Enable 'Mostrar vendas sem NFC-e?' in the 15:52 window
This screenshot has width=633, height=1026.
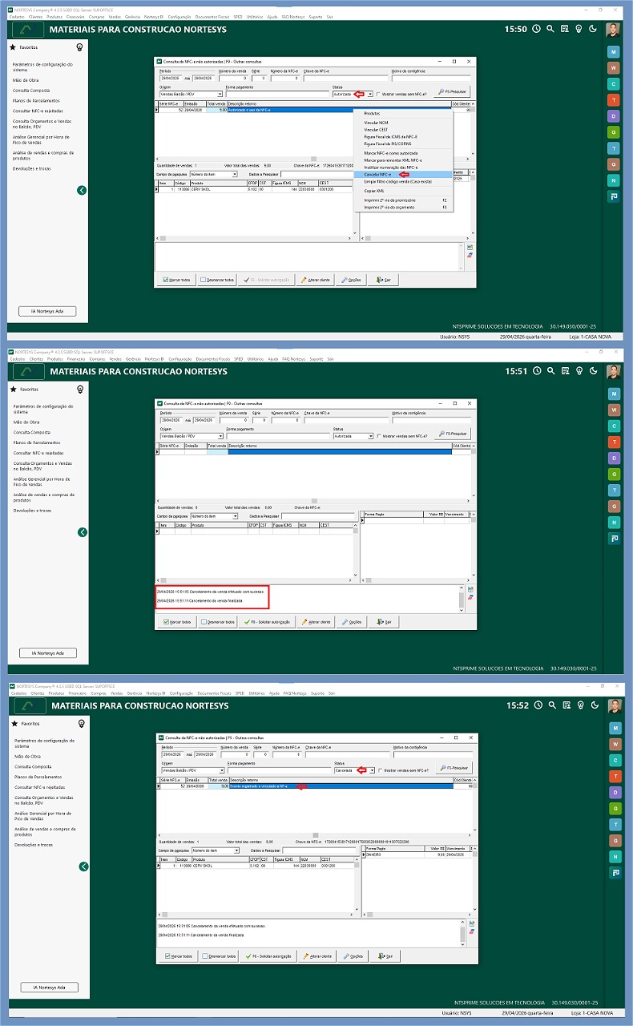click(x=380, y=771)
